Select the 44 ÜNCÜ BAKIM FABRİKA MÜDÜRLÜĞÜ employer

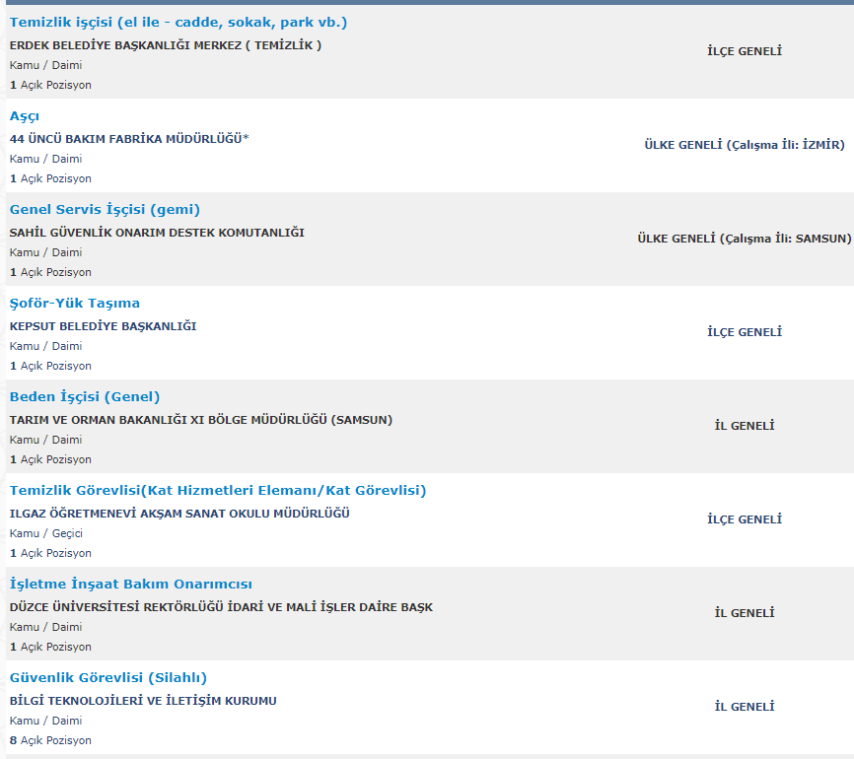[128, 139]
